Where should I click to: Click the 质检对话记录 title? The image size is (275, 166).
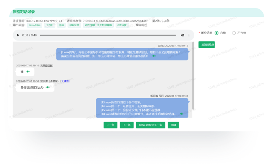24,12
